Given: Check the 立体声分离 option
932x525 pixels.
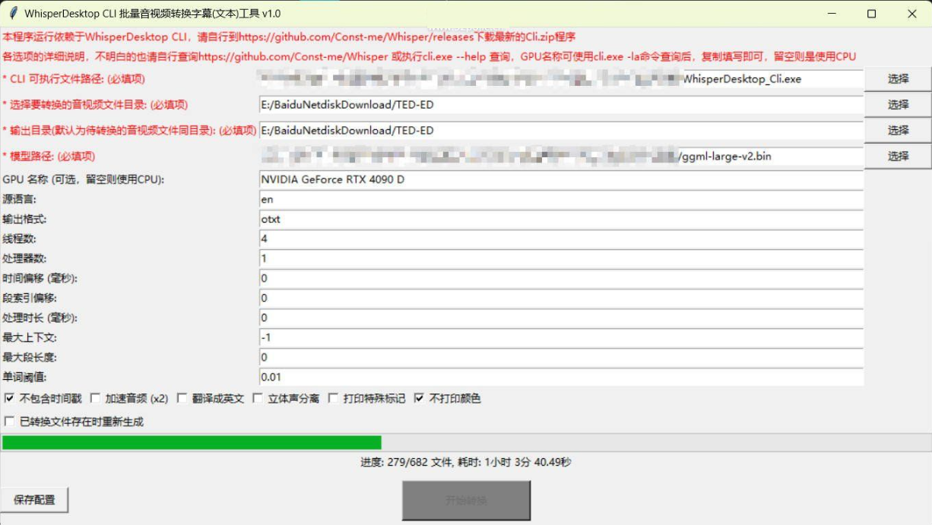Looking at the screenshot, I should (x=258, y=398).
